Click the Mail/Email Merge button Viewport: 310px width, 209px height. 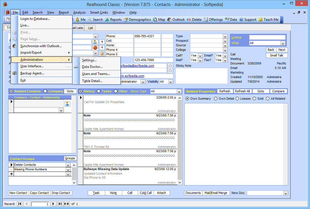click(216, 193)
